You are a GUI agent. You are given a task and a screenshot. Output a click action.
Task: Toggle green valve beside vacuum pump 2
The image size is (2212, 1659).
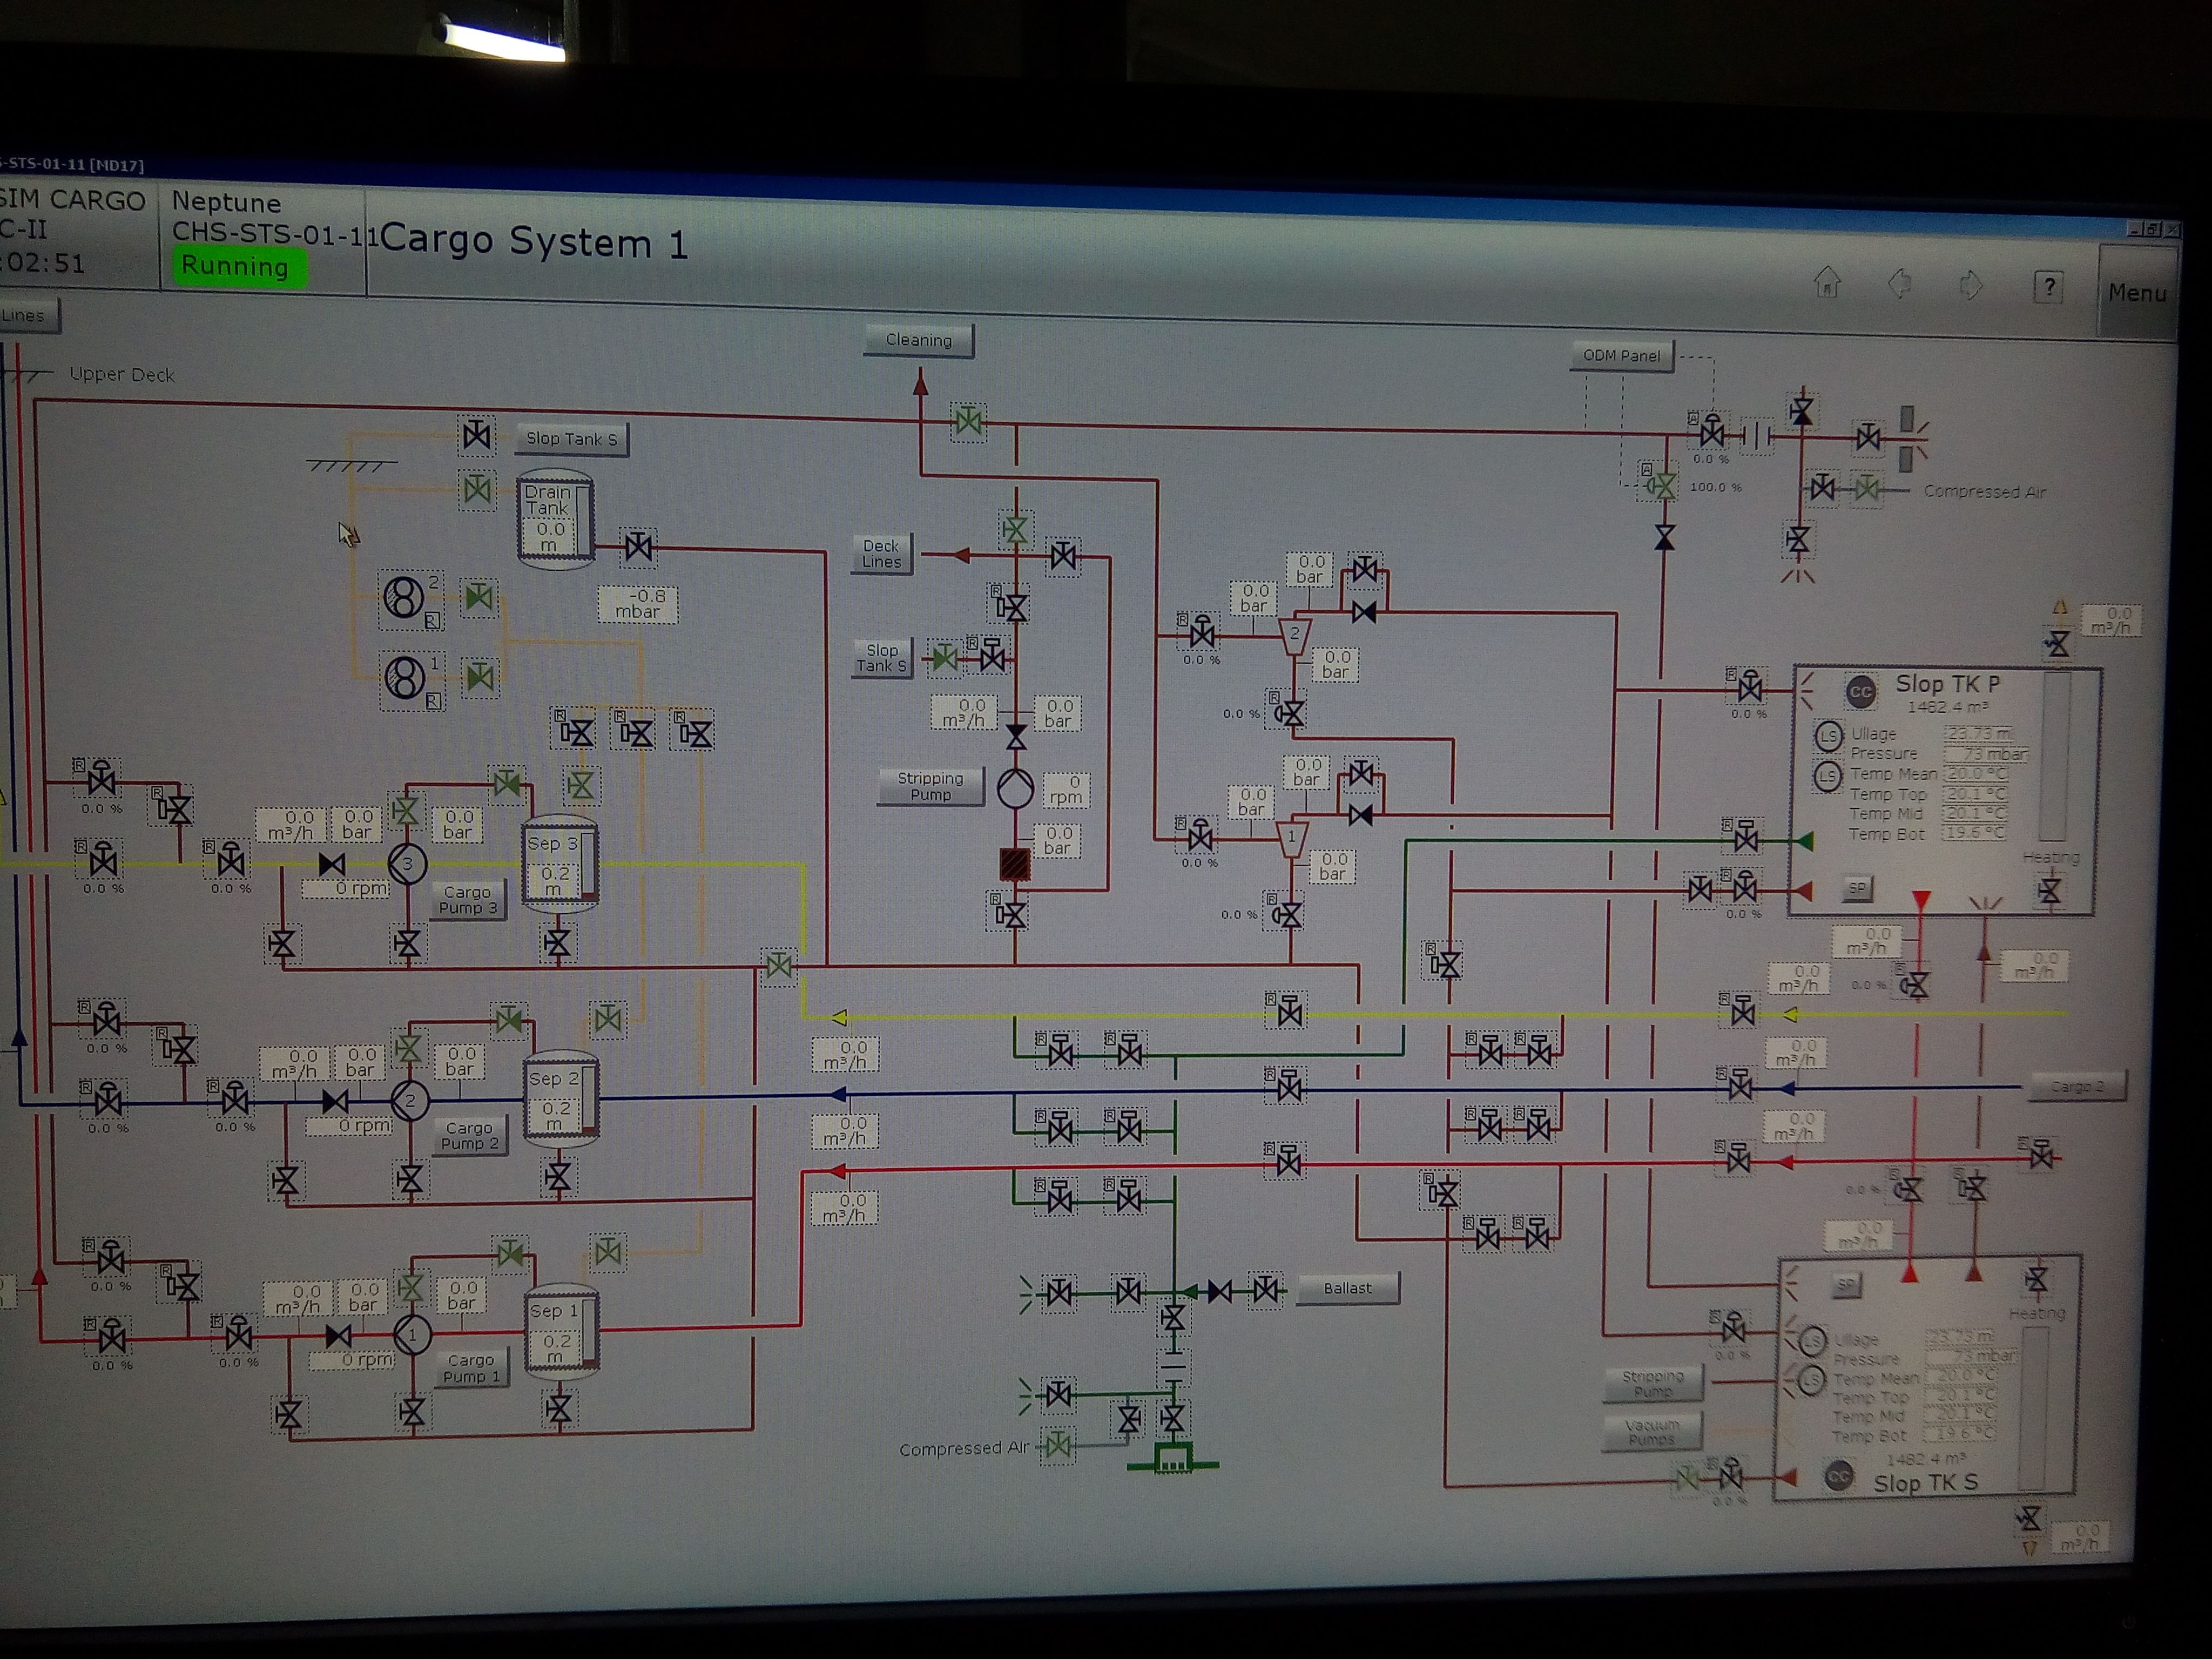[x=478, y=597]
